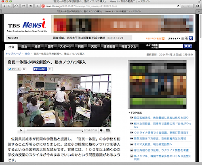Reload the page with the circular arrow
Viewport: 202px width, 165px height.
[x=178, y=6]
